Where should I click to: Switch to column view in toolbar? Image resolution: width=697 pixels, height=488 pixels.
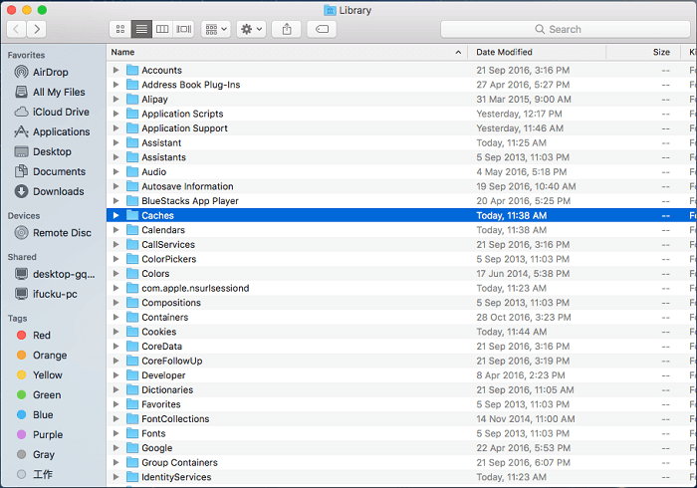(162, 30)
